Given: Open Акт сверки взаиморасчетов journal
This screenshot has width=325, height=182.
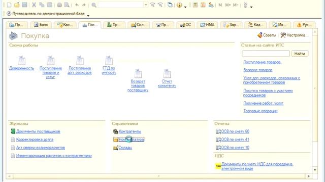Looking at the screenshot, I should click(41, 148).
